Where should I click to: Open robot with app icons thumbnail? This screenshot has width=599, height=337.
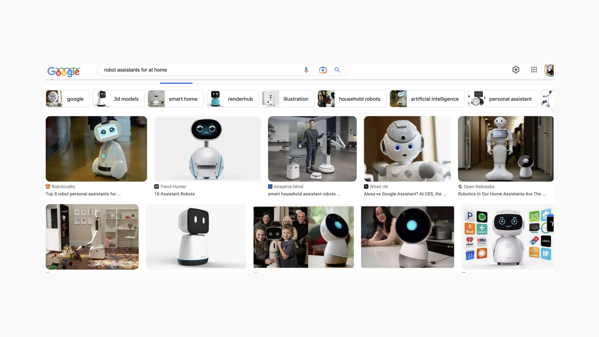pos(507,237)
